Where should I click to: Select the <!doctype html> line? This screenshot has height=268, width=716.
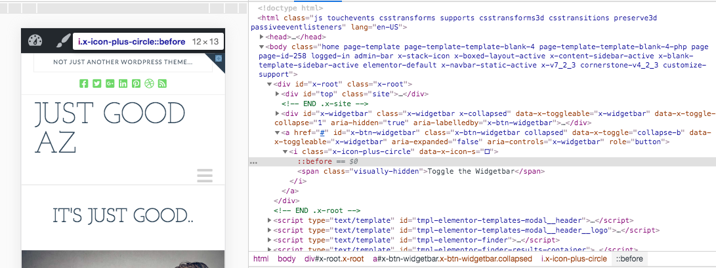click(291, 9)
